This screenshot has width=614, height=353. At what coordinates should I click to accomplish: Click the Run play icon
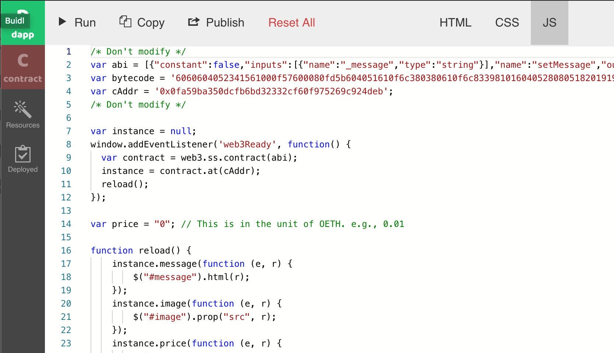pos(62,22)
